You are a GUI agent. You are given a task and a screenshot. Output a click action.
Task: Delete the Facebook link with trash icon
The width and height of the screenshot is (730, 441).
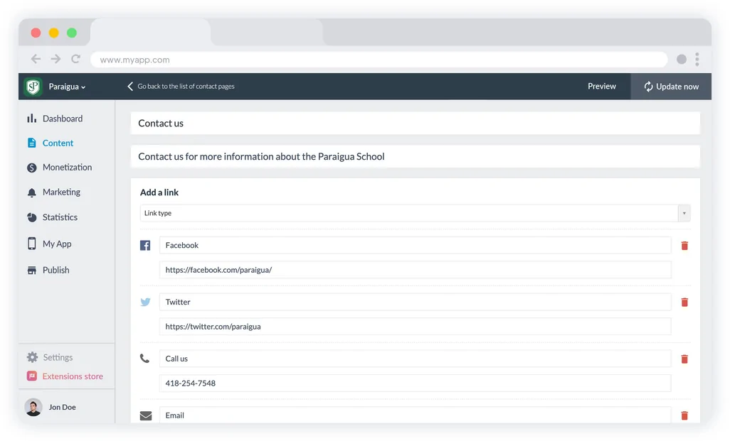tap(684, 246)
